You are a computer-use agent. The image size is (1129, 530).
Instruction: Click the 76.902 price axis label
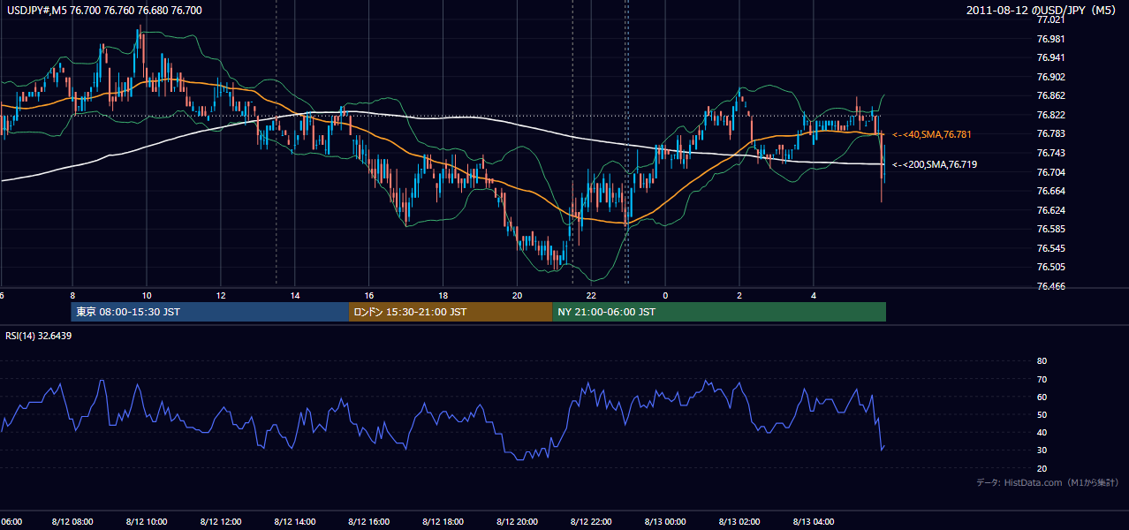coord(1050,77)
